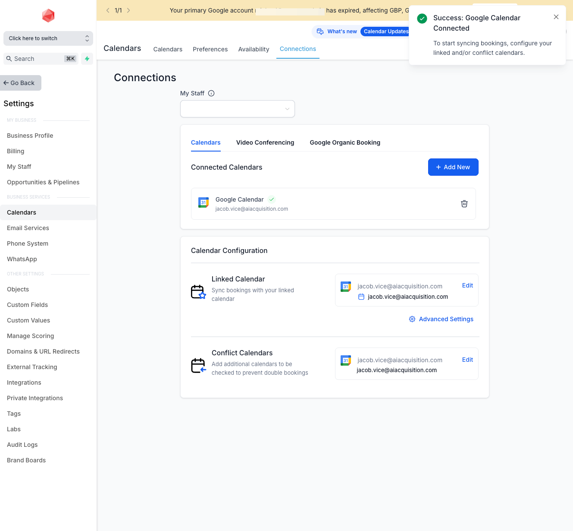
Task: Click Google Calendar icon in Conflict Calendars card
Action: tap(346, 360)
